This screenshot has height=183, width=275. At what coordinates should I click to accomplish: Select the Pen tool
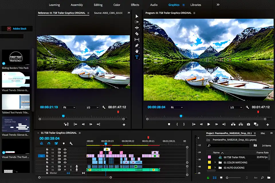click(x=137, y=45)
